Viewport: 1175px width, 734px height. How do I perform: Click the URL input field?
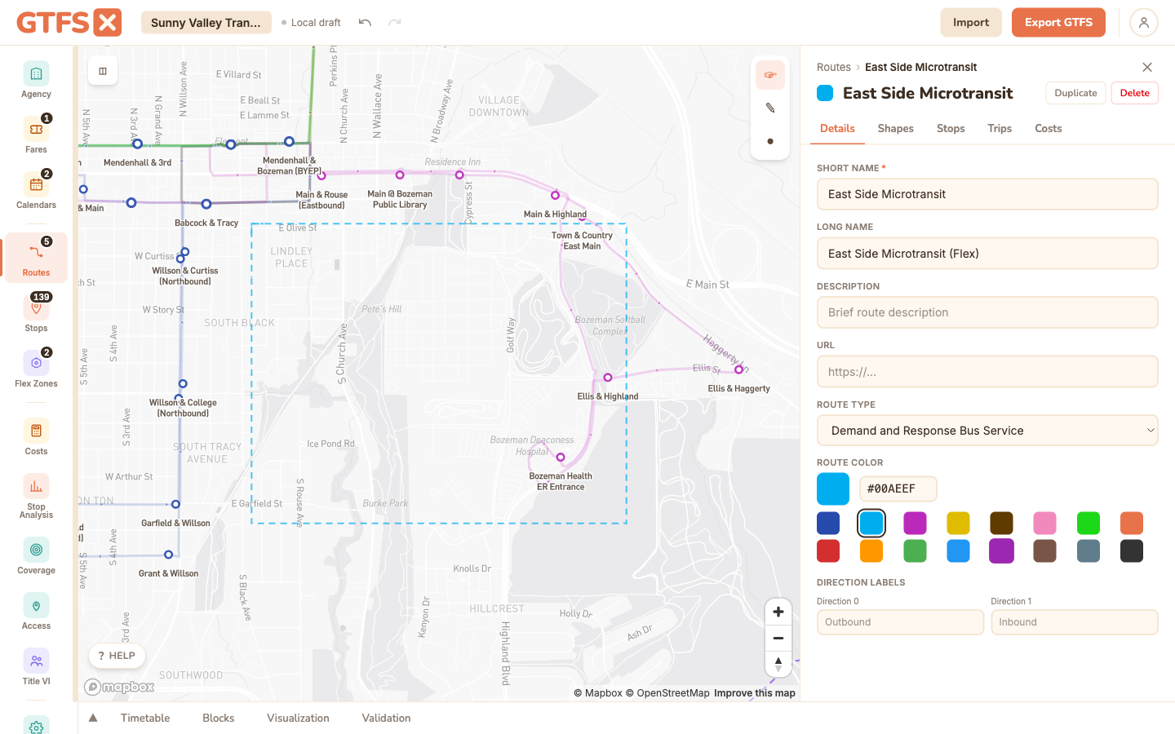pos(987,372)
